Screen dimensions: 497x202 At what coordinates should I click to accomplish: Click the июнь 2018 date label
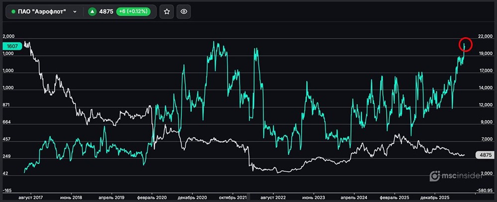click(x=71, y=198)
